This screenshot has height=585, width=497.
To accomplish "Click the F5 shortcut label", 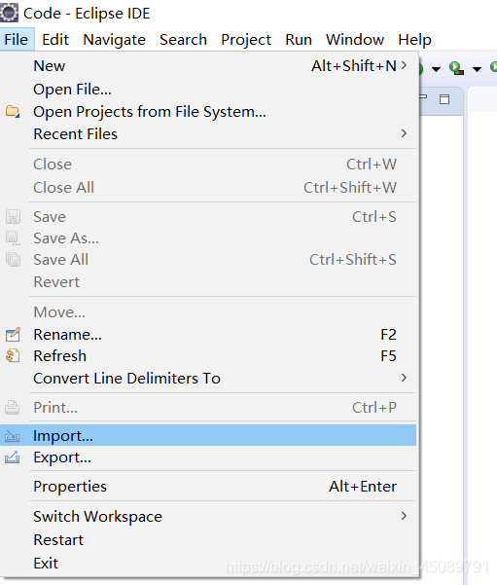I will pyautogui.click(x=388, y=356).
